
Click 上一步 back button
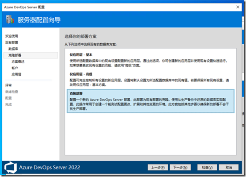coord(158,167)
